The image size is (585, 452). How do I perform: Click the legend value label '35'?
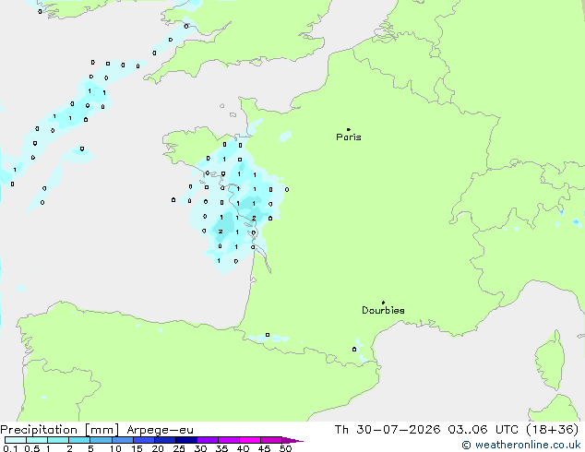pos(221,448)
